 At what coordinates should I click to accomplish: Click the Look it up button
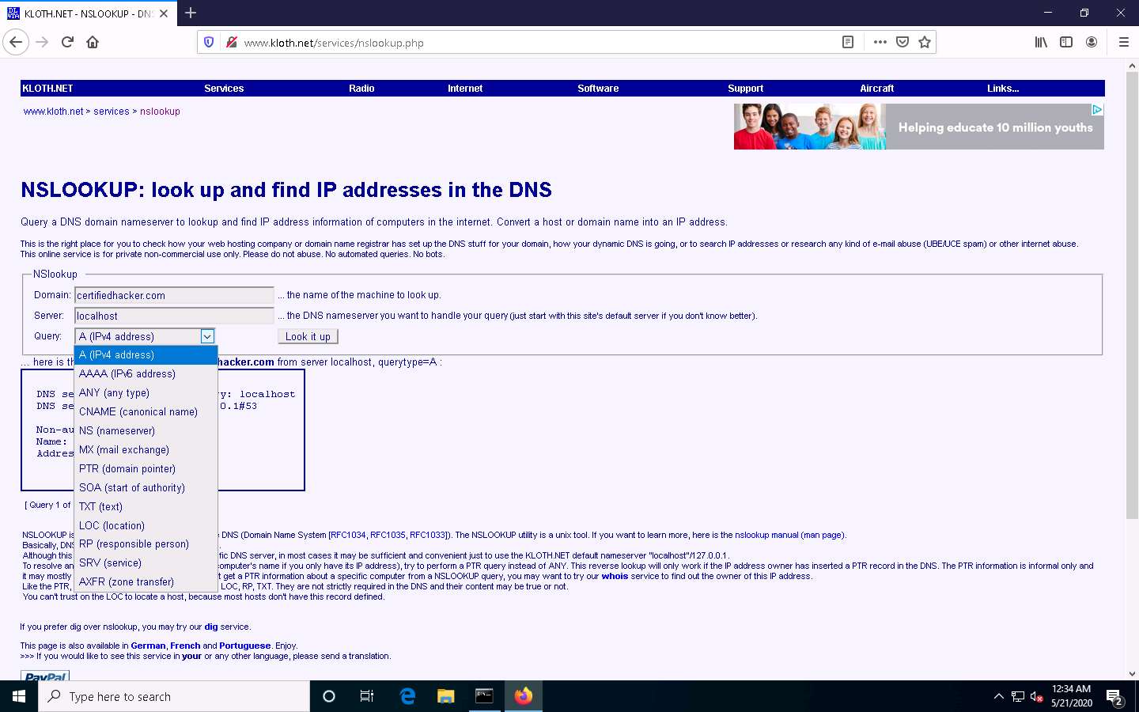[x=308, y=336]
